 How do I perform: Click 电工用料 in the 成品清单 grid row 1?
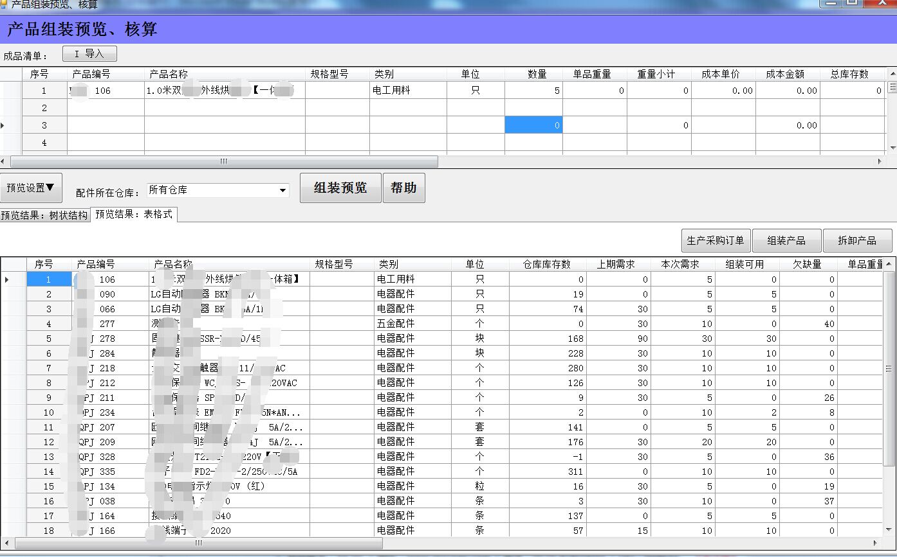[x=408, y=91]
